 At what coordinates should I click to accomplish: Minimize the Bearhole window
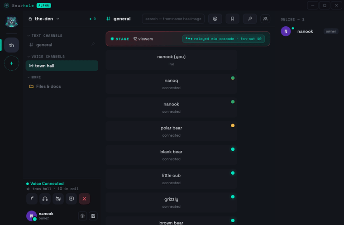(x=313, y=5)
